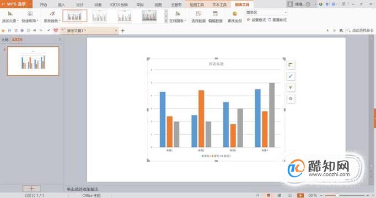Click the Reset Style (重置样式) button
Screen dimensions: 376x198
click(x=277, y=20)
